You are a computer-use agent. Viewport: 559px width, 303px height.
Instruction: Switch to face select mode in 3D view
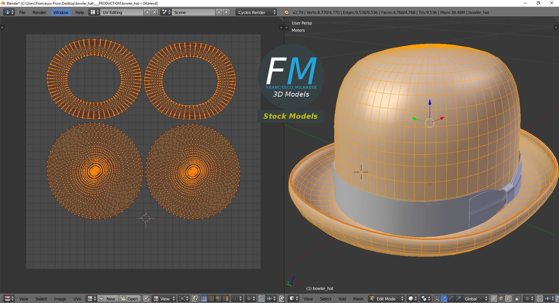(508, 299)
